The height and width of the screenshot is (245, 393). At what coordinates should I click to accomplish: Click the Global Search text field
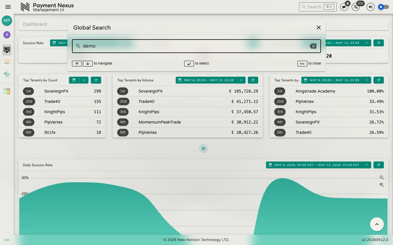point(196,46)
